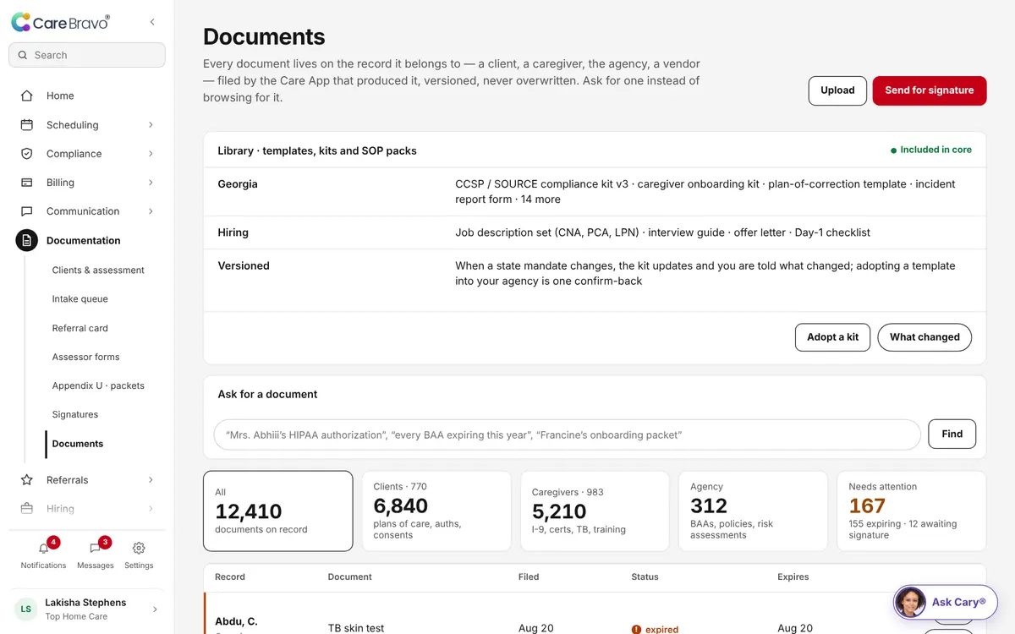Open Signatures submenu item
This screenshot has width=1015, height=634.
click(x=75, y=414)
